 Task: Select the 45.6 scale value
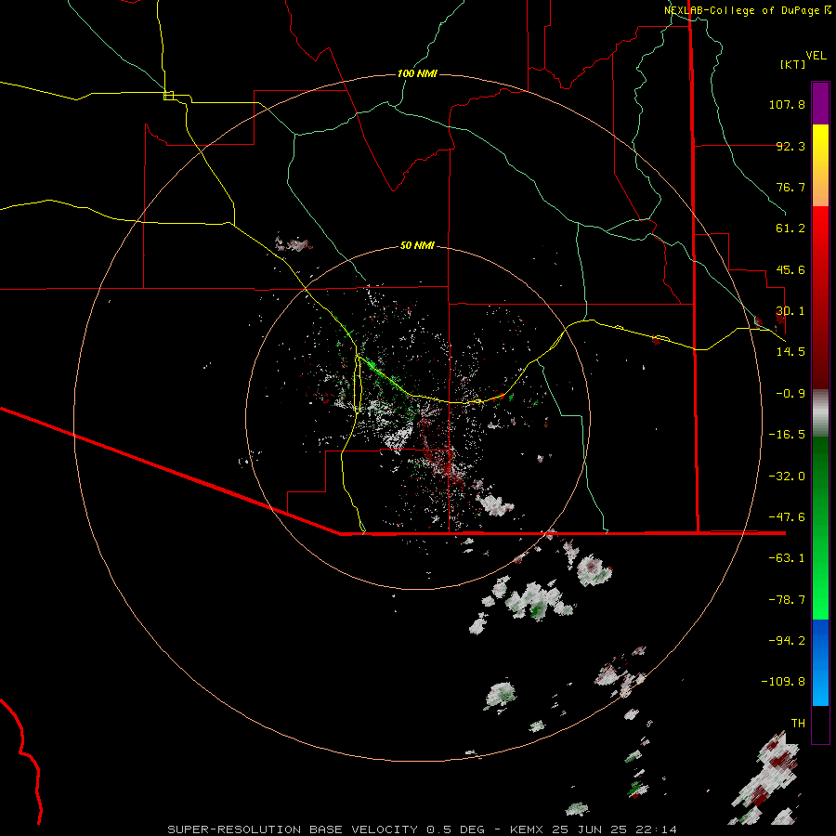tap(790, 269)
